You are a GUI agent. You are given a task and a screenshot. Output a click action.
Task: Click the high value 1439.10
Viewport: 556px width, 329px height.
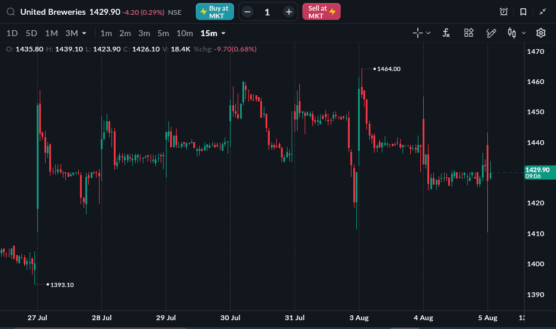click(x=69, y=49)
